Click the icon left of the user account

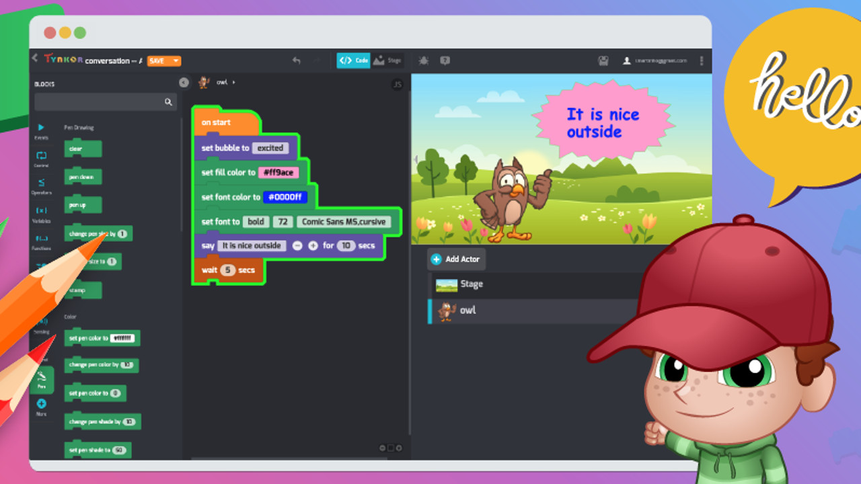[x=603, y=61]
